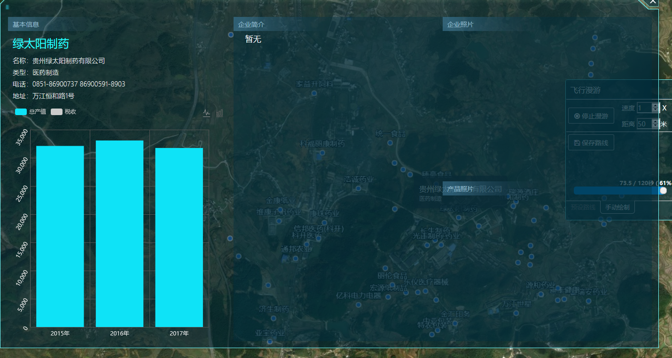Decrease the 距离 distance value with down arrow

pos(656,126)
